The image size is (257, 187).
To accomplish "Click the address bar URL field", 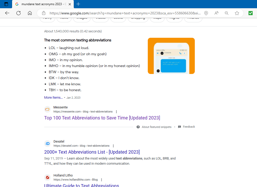I will tap(123, 13).
